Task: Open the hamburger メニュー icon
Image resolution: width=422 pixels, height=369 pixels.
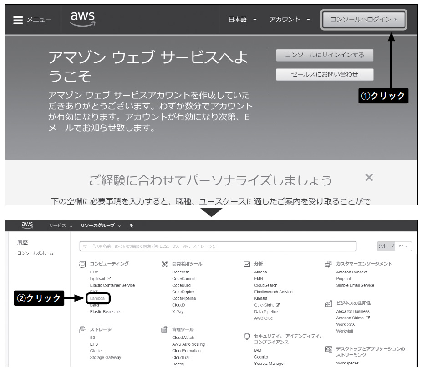Action: [x=18, y=20]
